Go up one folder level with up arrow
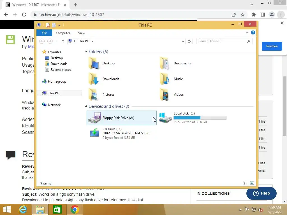Image resolution: width=287 pixels, height=215 pixels. (63, 41)
